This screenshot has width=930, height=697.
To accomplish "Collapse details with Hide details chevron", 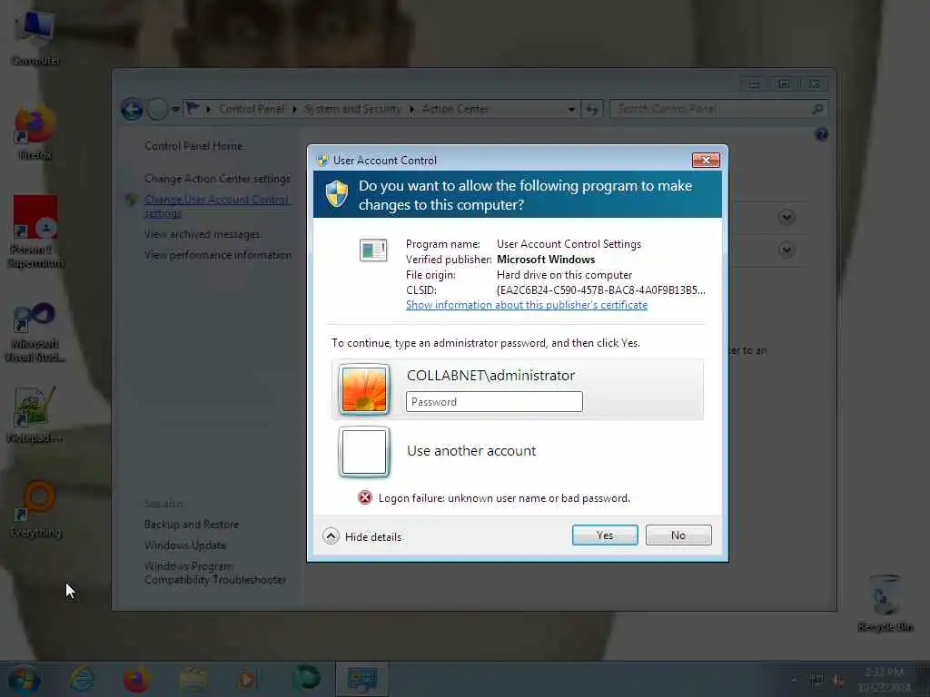I will (x=331, y=536).
